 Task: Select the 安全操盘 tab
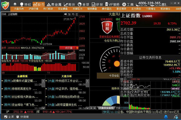[63, 9]
